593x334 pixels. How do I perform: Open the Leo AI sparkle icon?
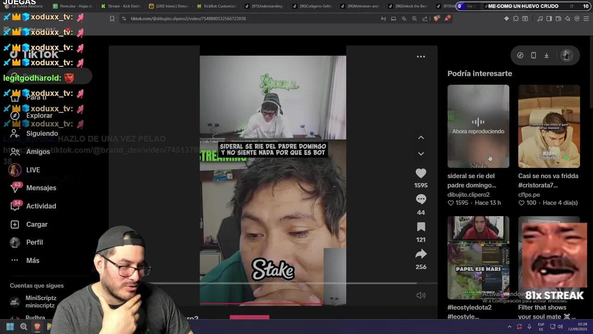(x=568, y=19)
